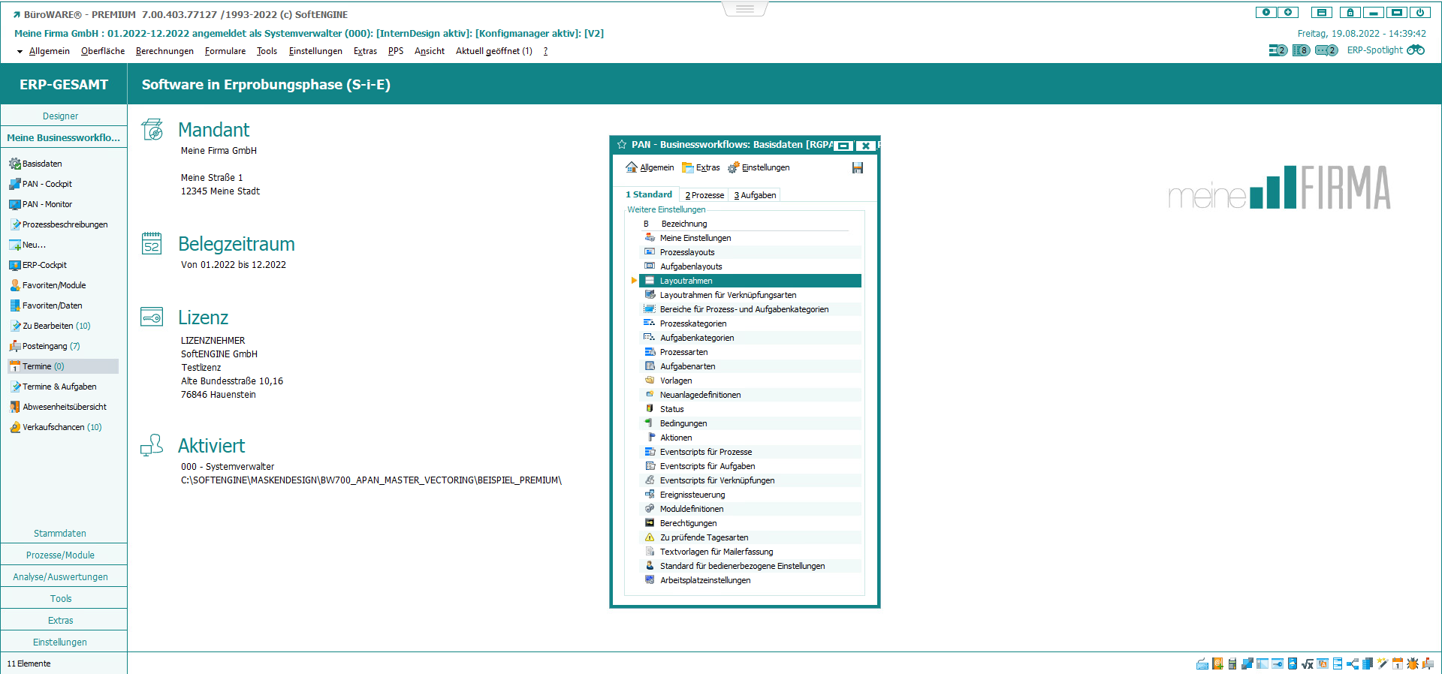Open the calculator icon in status bar
Viewport: 1442px width, 674px height.
tap(1232, 663)
